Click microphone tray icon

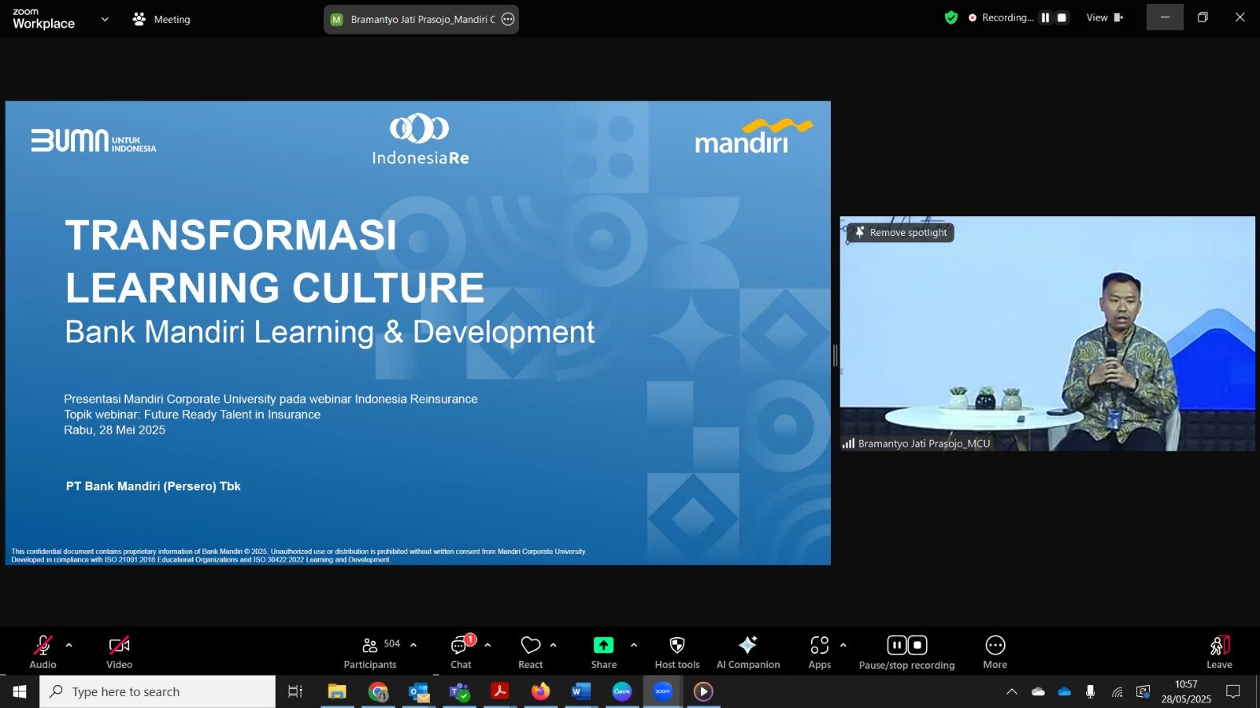1090,691
